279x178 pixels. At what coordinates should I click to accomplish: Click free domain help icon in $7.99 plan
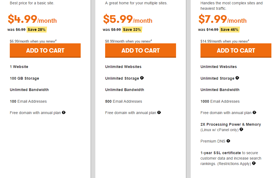point(254,112)
